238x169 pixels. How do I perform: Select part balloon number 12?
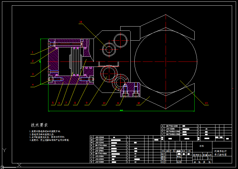pos(139,103)
